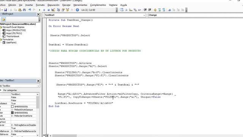Click the Cut scissors icon

[x=11, y=10]
